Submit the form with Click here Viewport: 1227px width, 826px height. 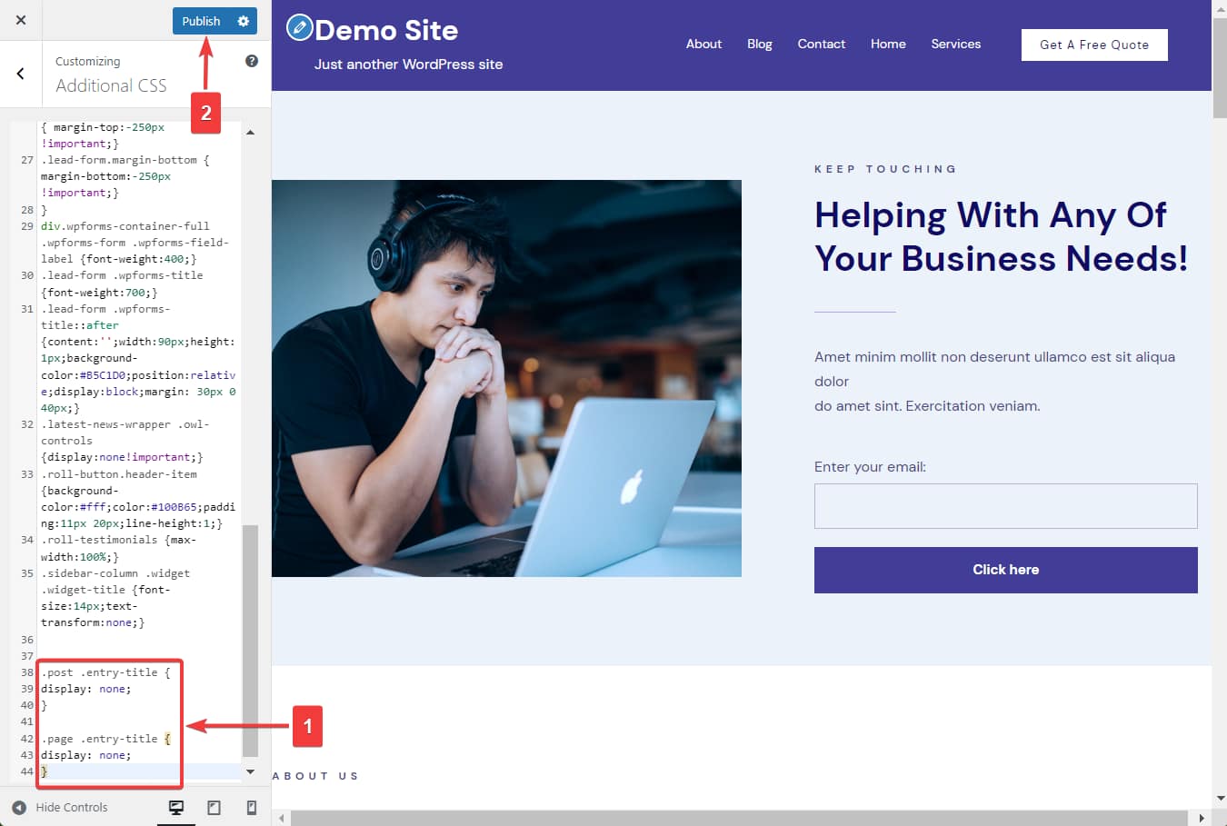tap(1005, 570)
